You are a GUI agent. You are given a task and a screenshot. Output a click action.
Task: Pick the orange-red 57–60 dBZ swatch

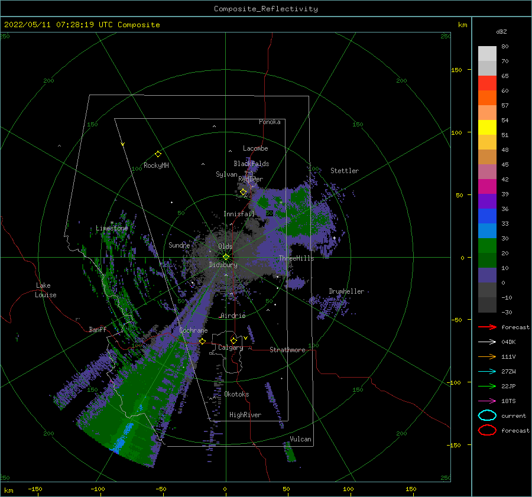(x=487, y=98)
